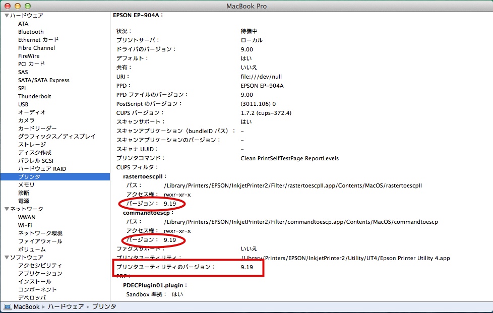The image size is (493, 313).
Task: Select SAS in the sidebar
Action: click(x=23, y=72)
